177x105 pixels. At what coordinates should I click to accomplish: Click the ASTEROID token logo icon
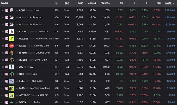tap(11, 95)
